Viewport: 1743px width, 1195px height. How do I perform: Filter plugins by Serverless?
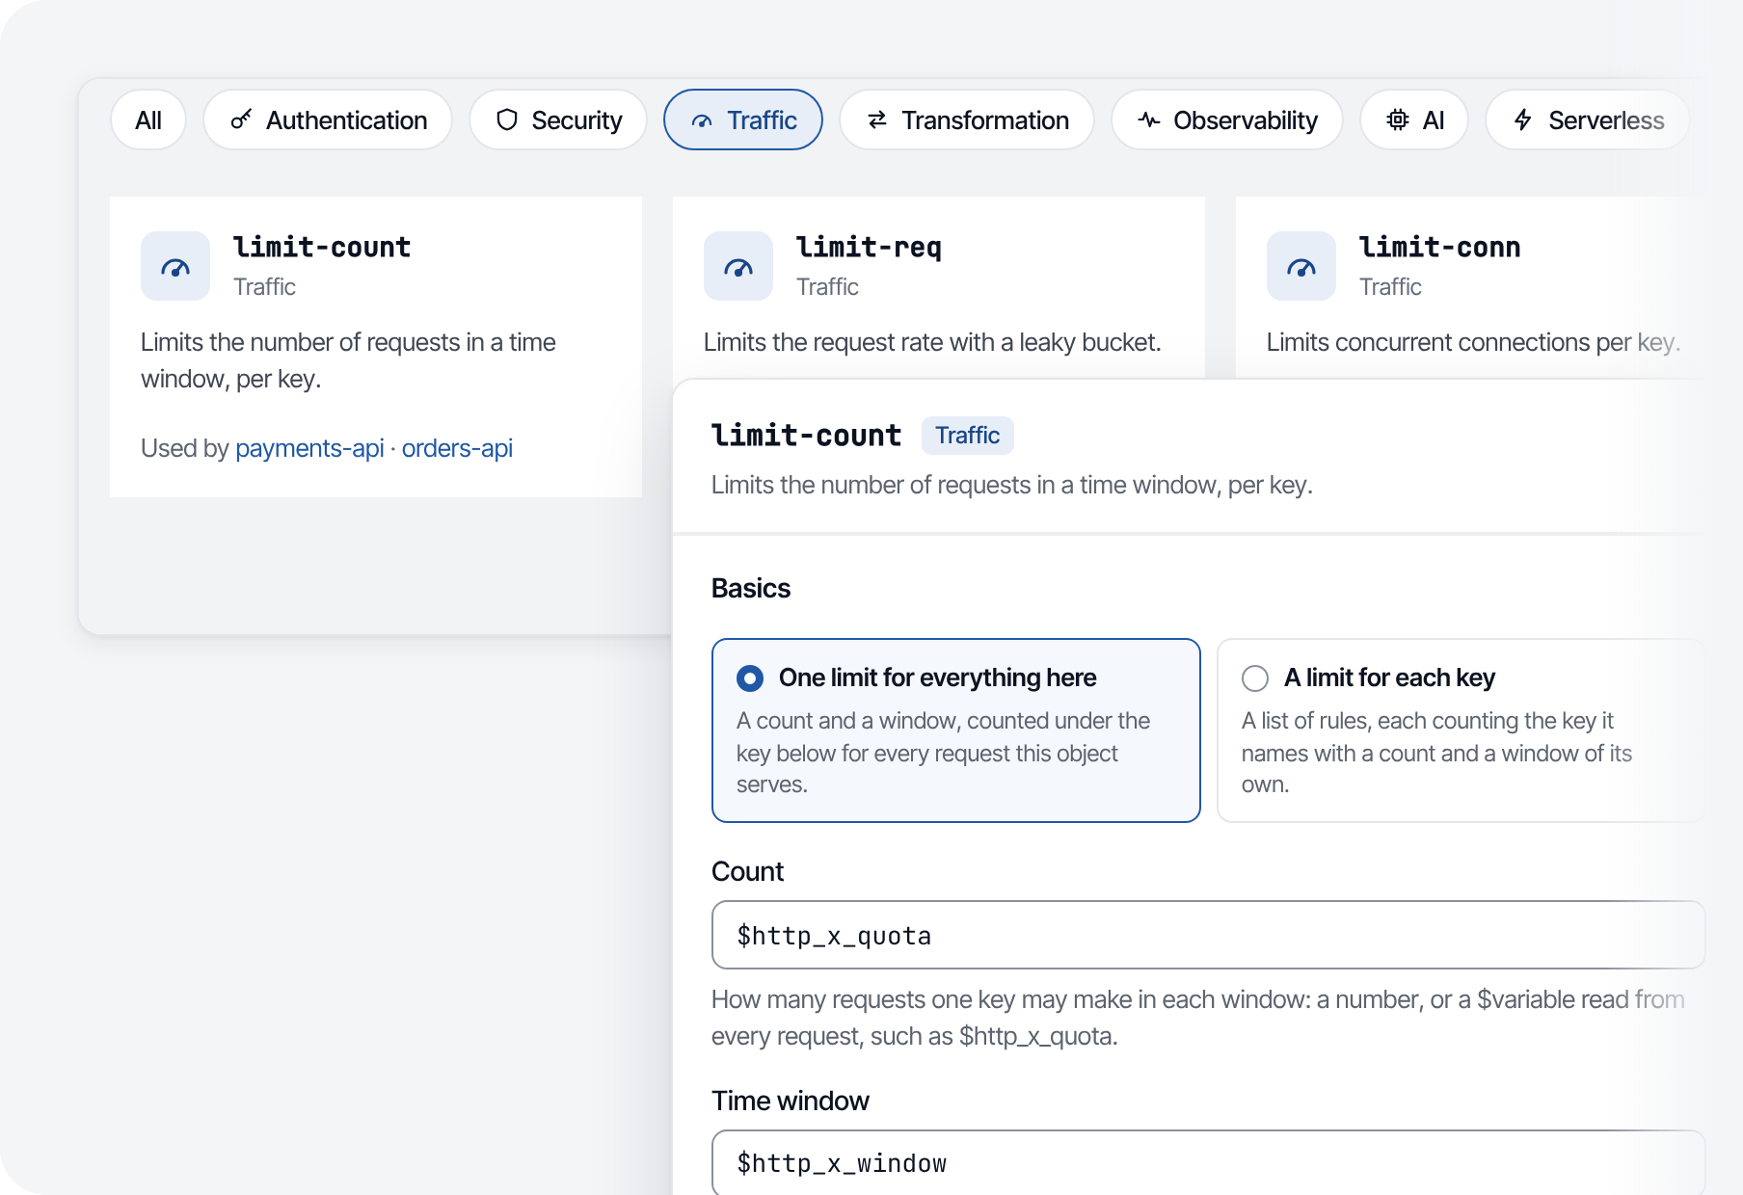pos(1588,119)
